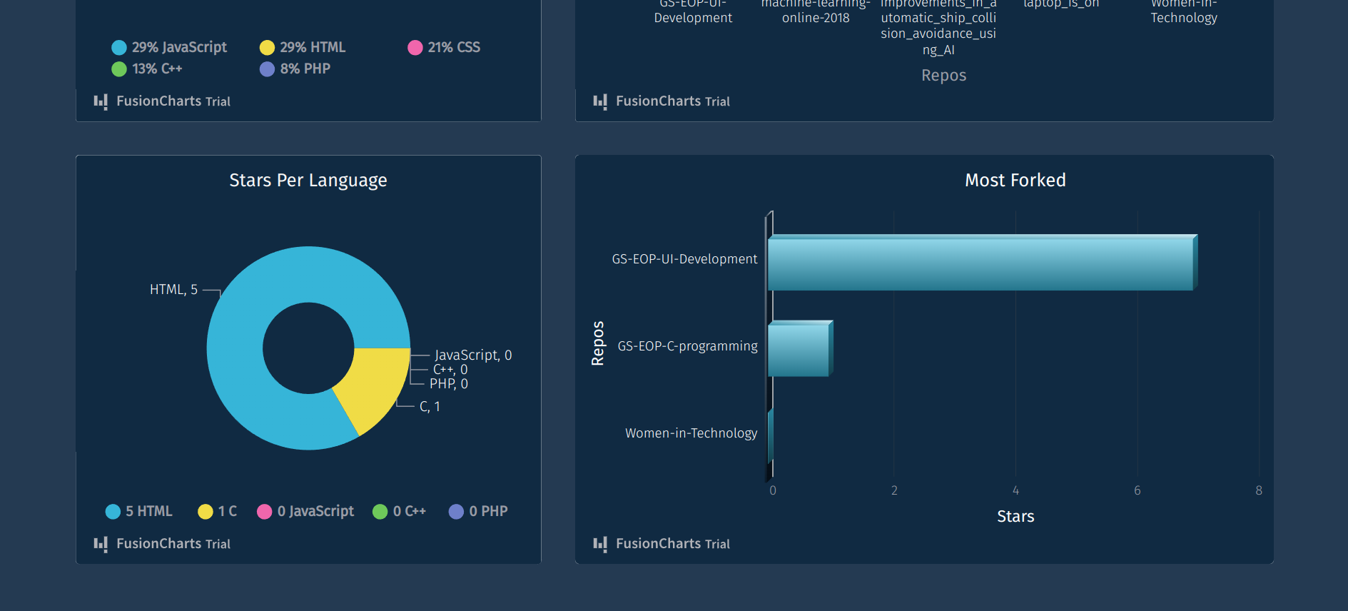Open FusionCharts Trial link below language percentage legend
Viewport: 1348px width, 611px height.
[x=173, y=101]
